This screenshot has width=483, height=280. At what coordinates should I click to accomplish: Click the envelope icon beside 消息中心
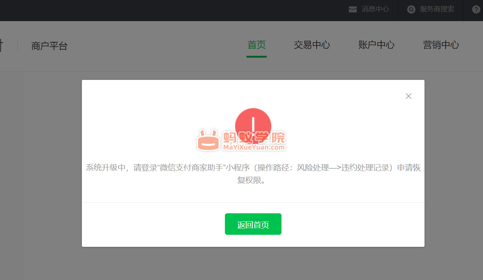tap(352, 9)
